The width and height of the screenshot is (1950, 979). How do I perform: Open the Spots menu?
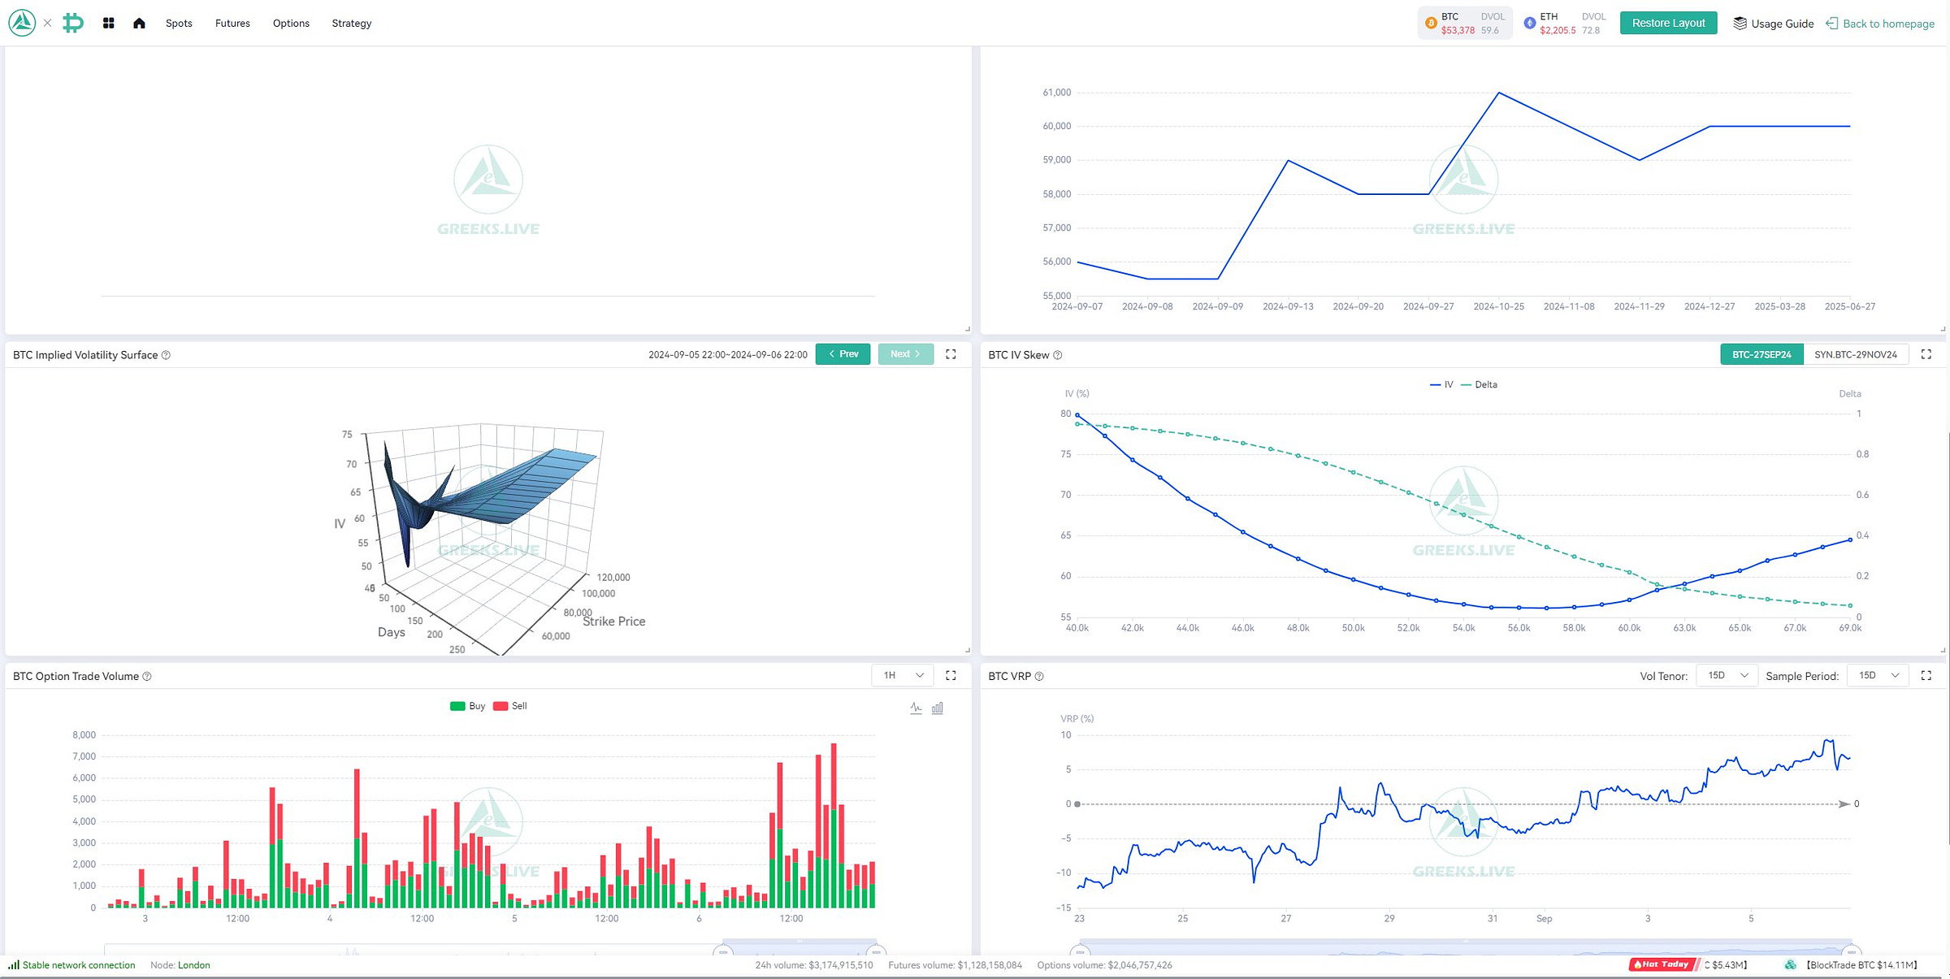coord(179,23)
